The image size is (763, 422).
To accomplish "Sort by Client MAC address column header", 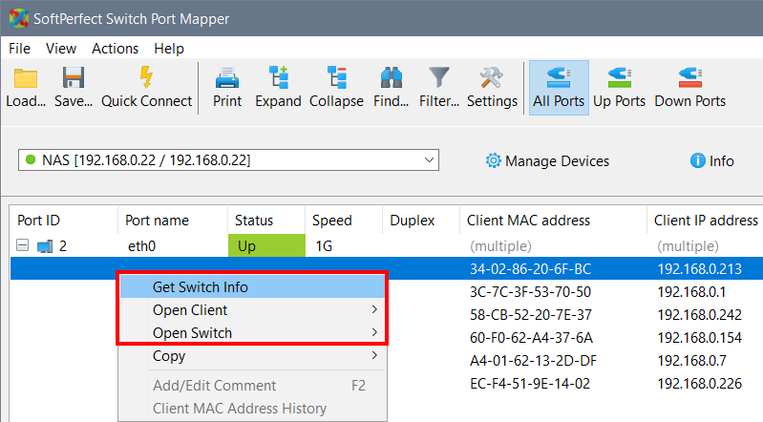I will (x=553, y=221).
